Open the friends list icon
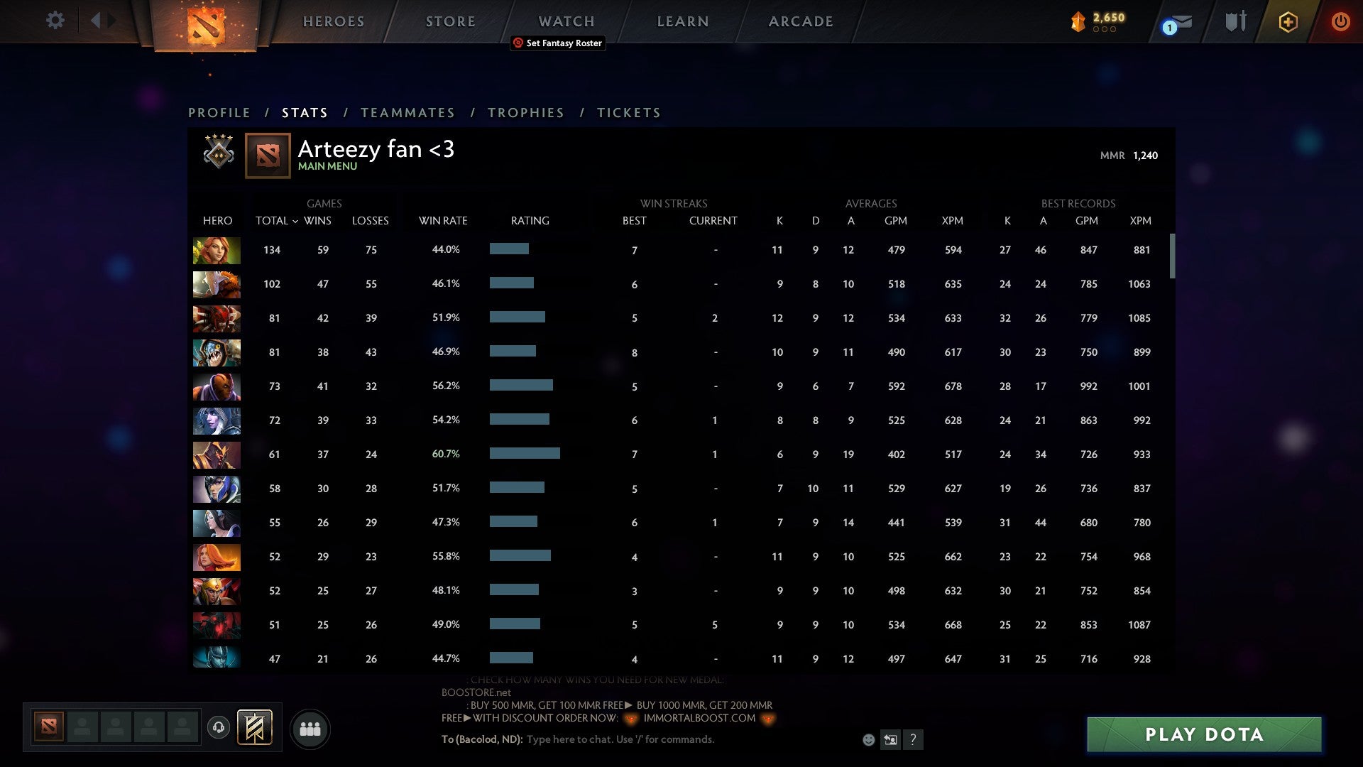The image size is (1363, 767). (x=310, y=728)
